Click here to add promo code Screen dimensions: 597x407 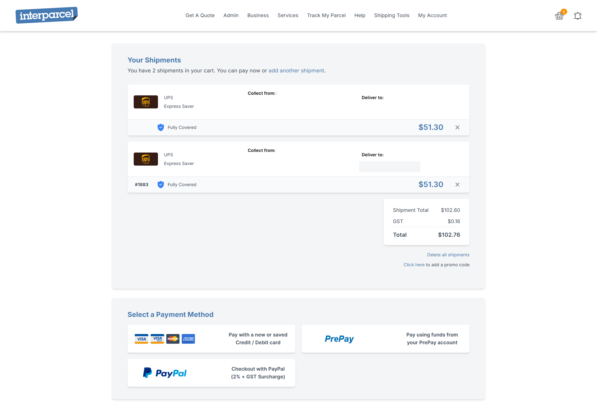pyautogui.click(x=414, y=265)
